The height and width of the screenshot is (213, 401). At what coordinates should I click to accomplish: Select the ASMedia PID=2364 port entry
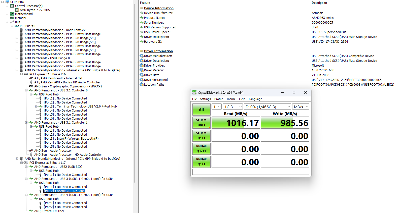pyautogui.click(x=64, y=191)
